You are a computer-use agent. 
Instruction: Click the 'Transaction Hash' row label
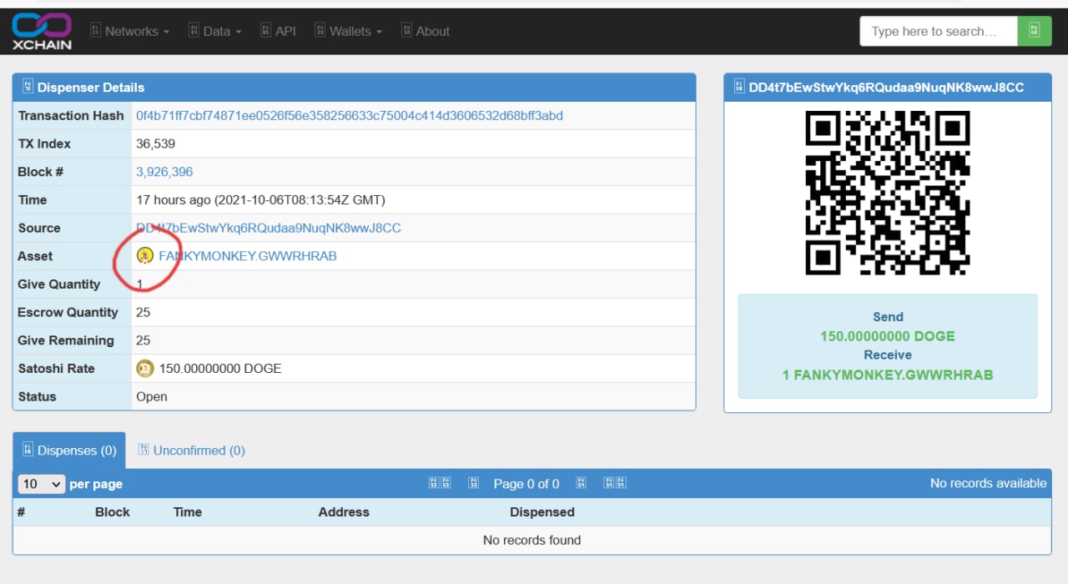(x=71, y=115)
